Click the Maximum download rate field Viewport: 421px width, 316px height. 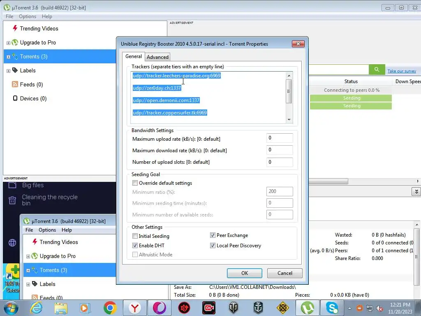point(280,150)
